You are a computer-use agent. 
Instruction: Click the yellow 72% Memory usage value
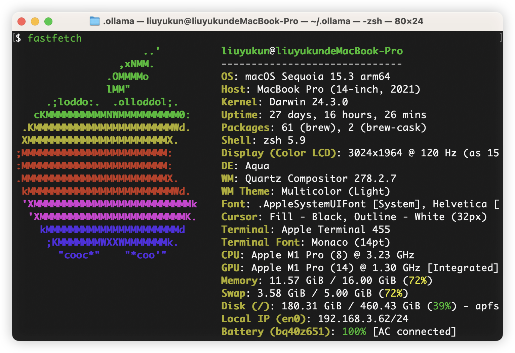coord(418,281)
